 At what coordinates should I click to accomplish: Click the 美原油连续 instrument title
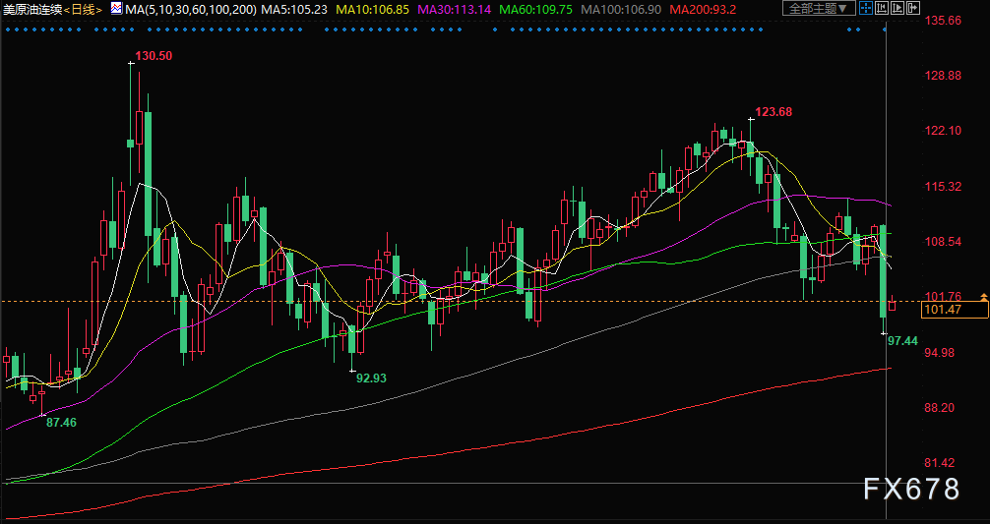[32, 10]
